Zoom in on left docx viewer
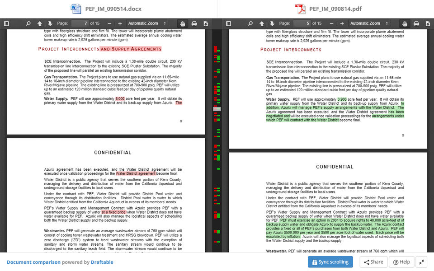 coord(120,24)
